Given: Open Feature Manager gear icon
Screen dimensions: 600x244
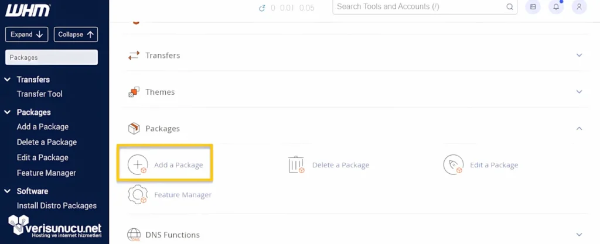Looking at the screenshot, I should [138, 194].
